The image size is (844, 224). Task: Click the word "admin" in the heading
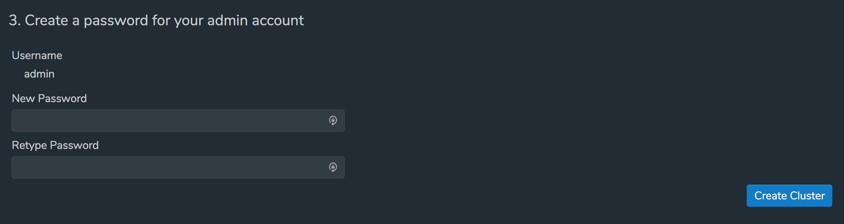click(x=227, y=20)
